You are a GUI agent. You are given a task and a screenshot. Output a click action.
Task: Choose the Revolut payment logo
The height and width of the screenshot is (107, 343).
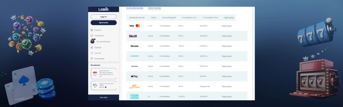135,46
